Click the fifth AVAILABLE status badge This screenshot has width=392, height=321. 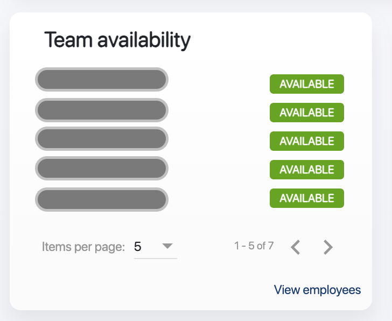(x=306, y=198)
